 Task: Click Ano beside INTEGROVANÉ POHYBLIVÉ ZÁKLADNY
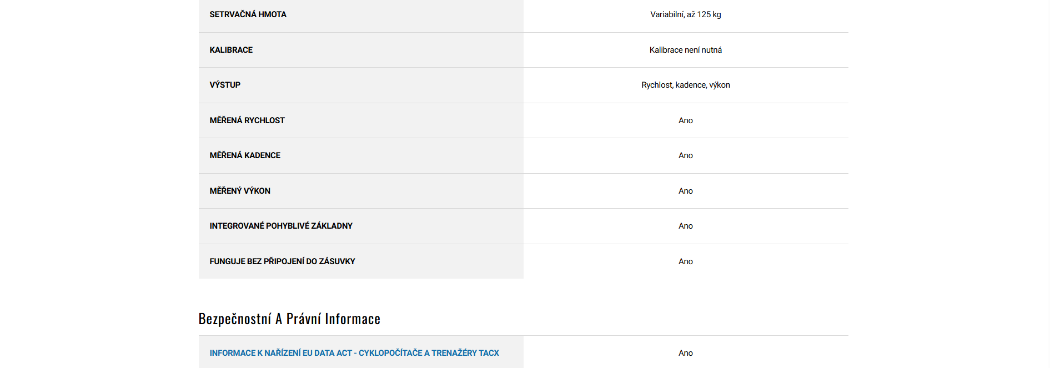click(x=685, y=226)
